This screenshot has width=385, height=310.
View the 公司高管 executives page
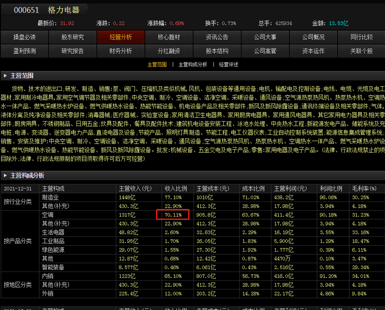point(265,51)
